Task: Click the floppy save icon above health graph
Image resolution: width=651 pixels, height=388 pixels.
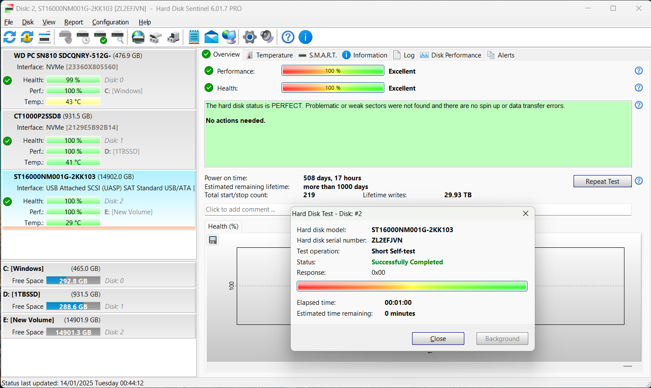Action: [x=213, y=240]
